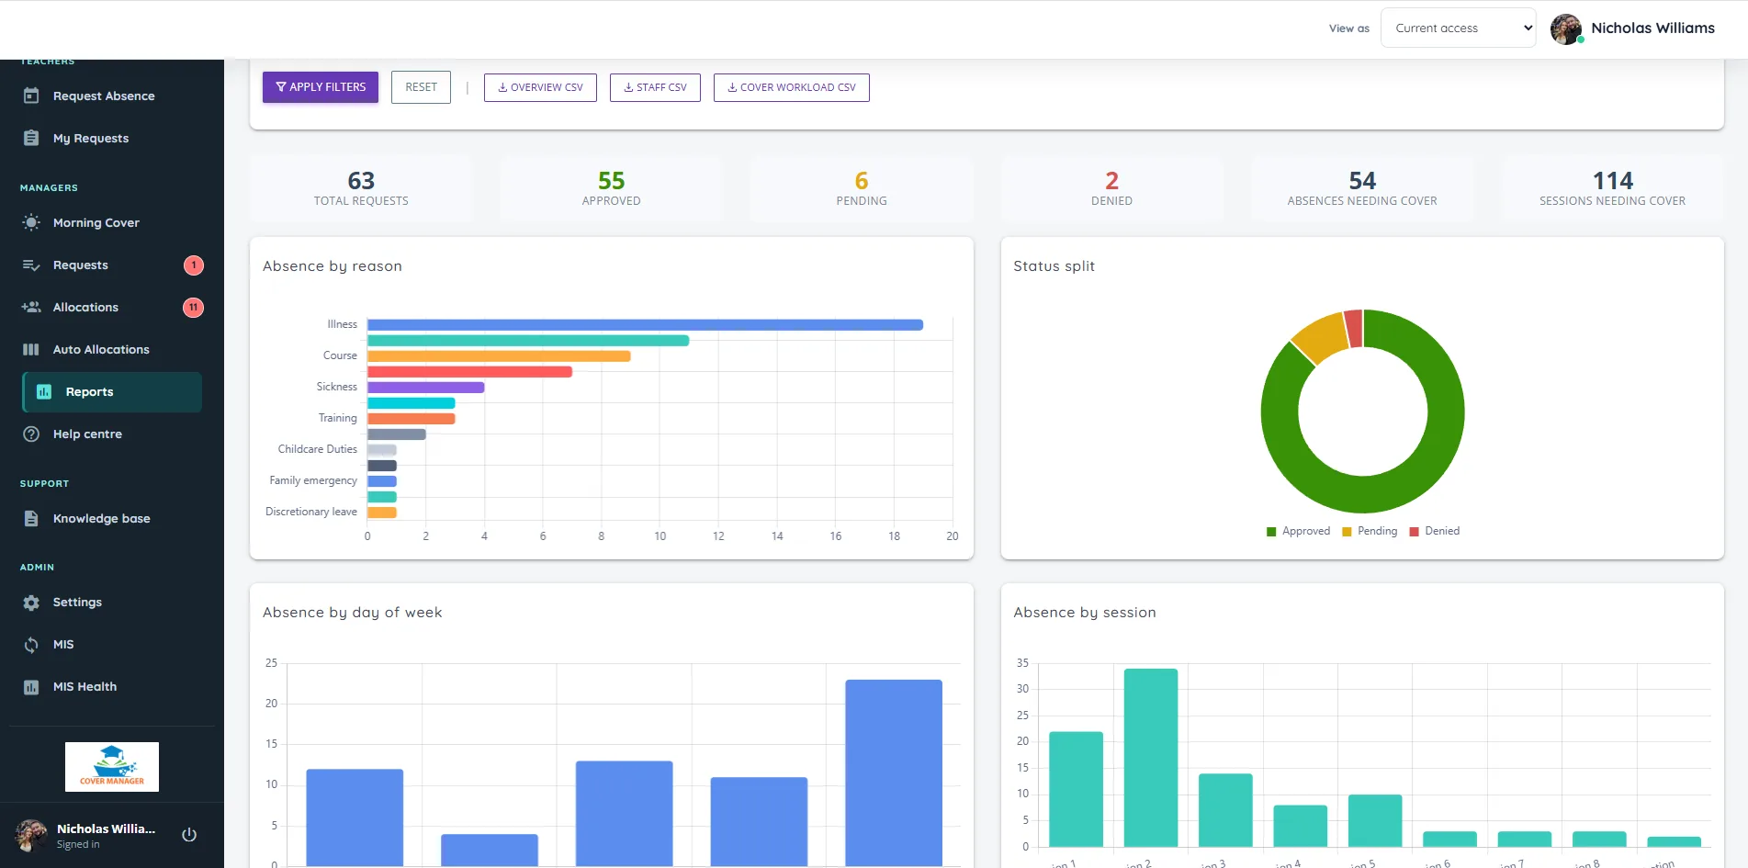This screenshot has width=1748, height=868.
Task: Click the MIS Health chart icon
Action: [31, 687]
